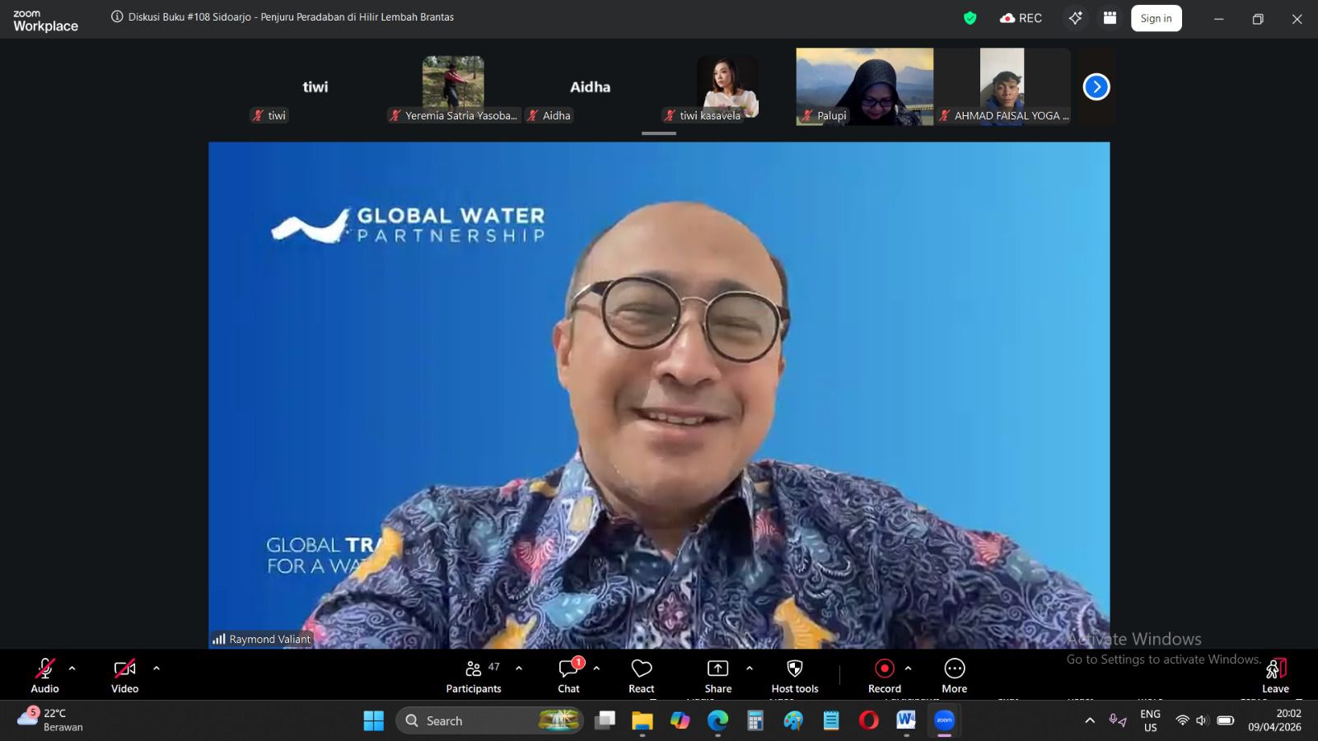Viewport: 1318px width, 741px height.
Task: Expand audio settings arrow beside Audio
Action: point(72,669)
